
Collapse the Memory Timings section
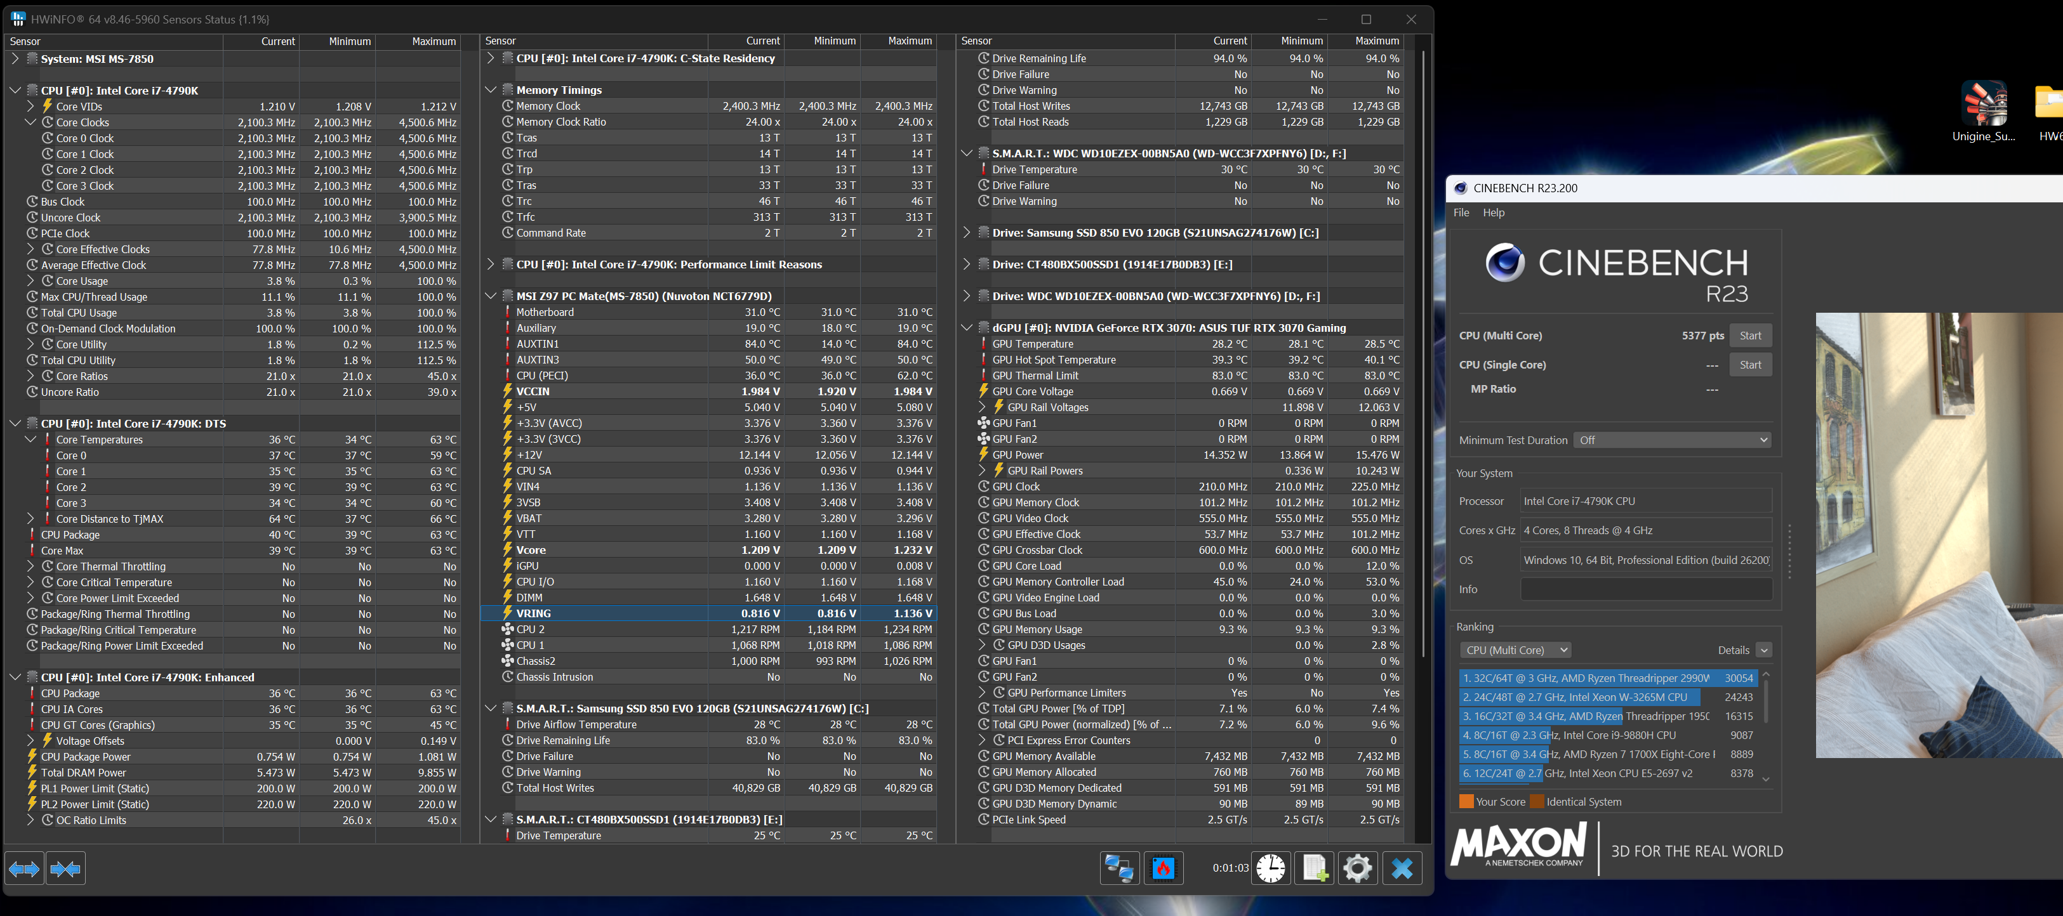click(491, 89)
